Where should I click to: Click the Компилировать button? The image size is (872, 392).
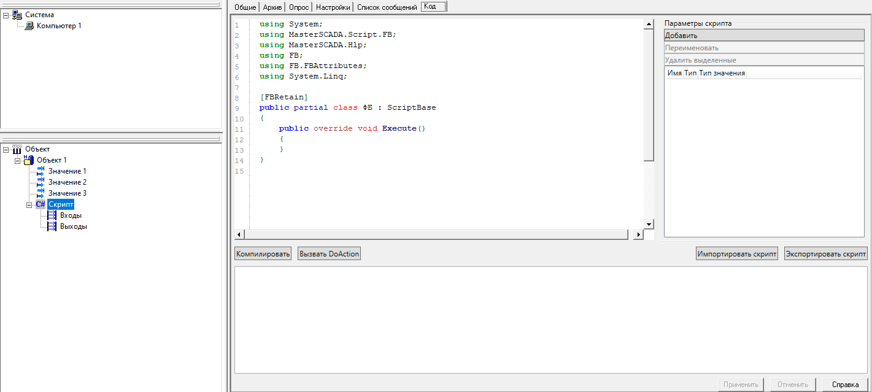point(263,253)
